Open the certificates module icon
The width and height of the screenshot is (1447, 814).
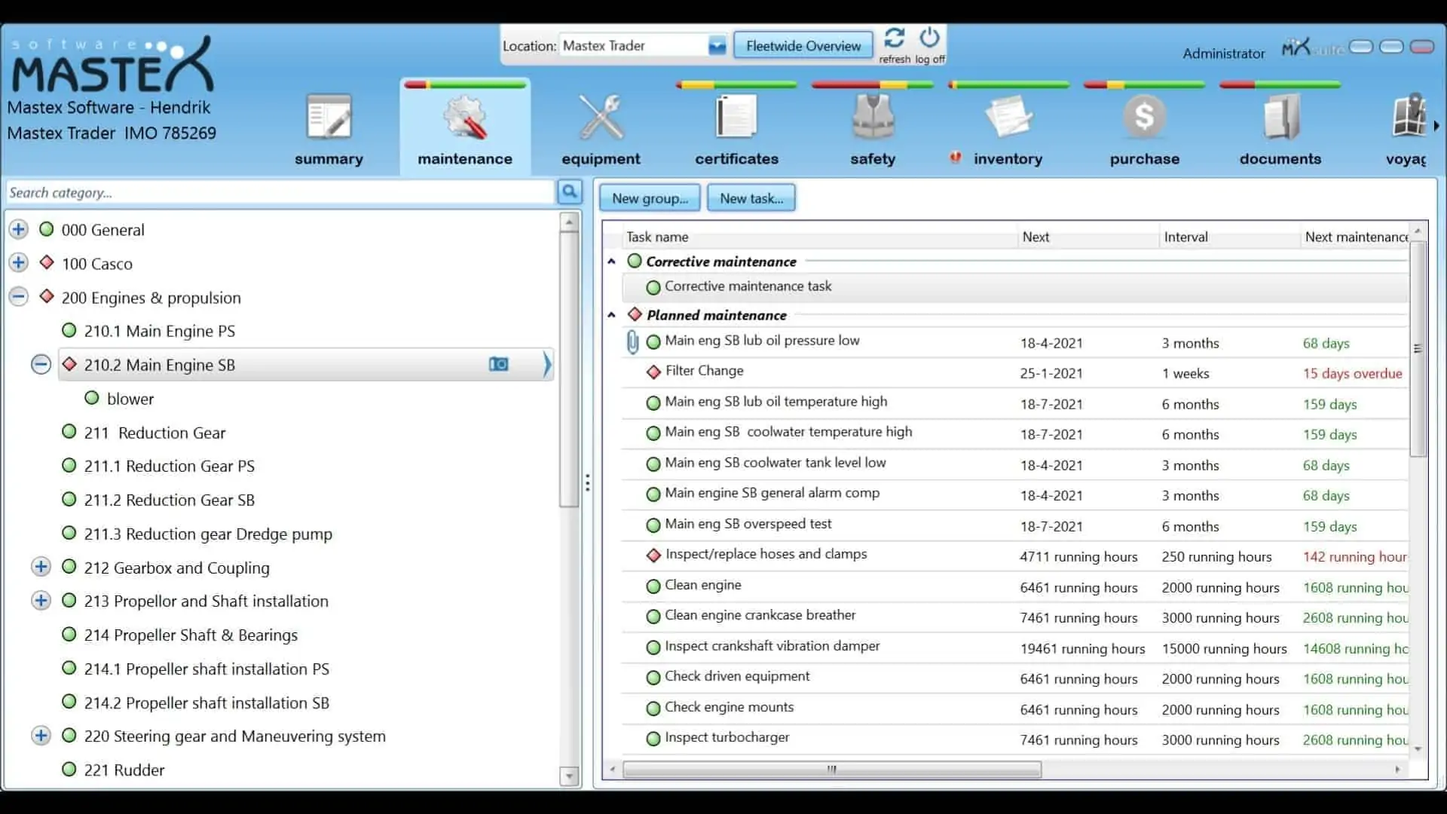736,118
